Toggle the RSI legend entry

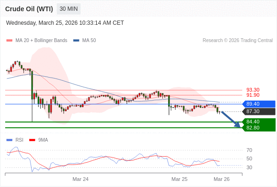pos(15,140)
